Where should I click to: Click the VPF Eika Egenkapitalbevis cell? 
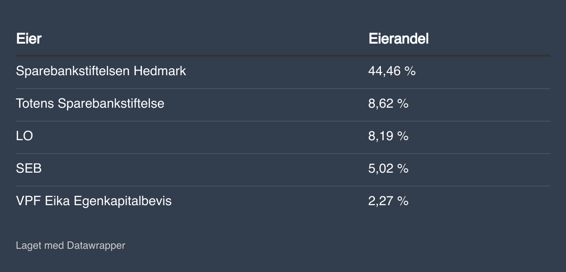click(94, 201)
